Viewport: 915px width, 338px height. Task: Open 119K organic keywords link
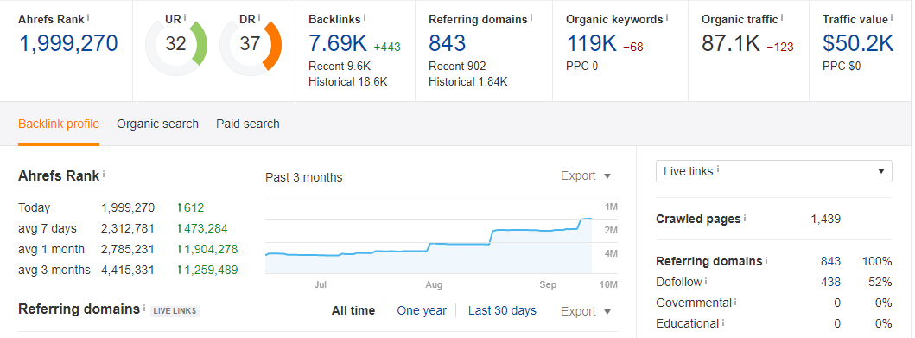pos(591,44)
